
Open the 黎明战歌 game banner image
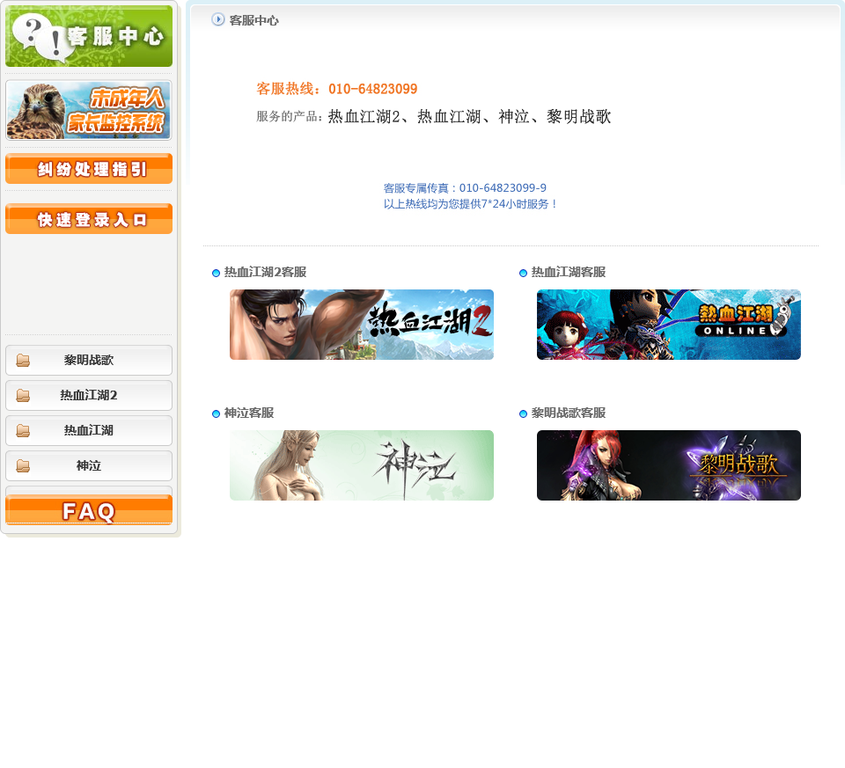(x=669, y=465)
